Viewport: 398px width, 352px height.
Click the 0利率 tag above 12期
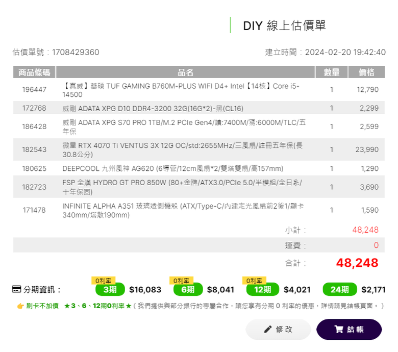point(254,281)
